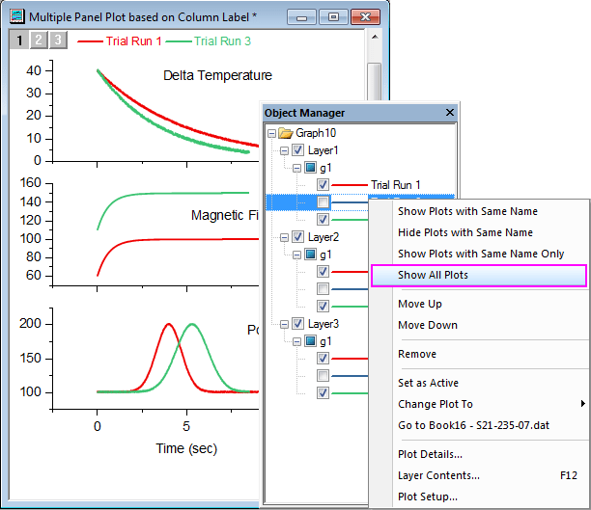This screenshot has height=510, width=591.
Task: Click Trial Run 3 legend entry
Action: tap(208, 41)
